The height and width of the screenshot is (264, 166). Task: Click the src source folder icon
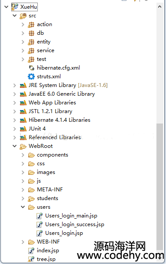point(23,16)
